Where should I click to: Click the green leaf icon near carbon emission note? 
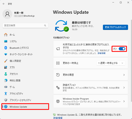(x=54, y=115)
